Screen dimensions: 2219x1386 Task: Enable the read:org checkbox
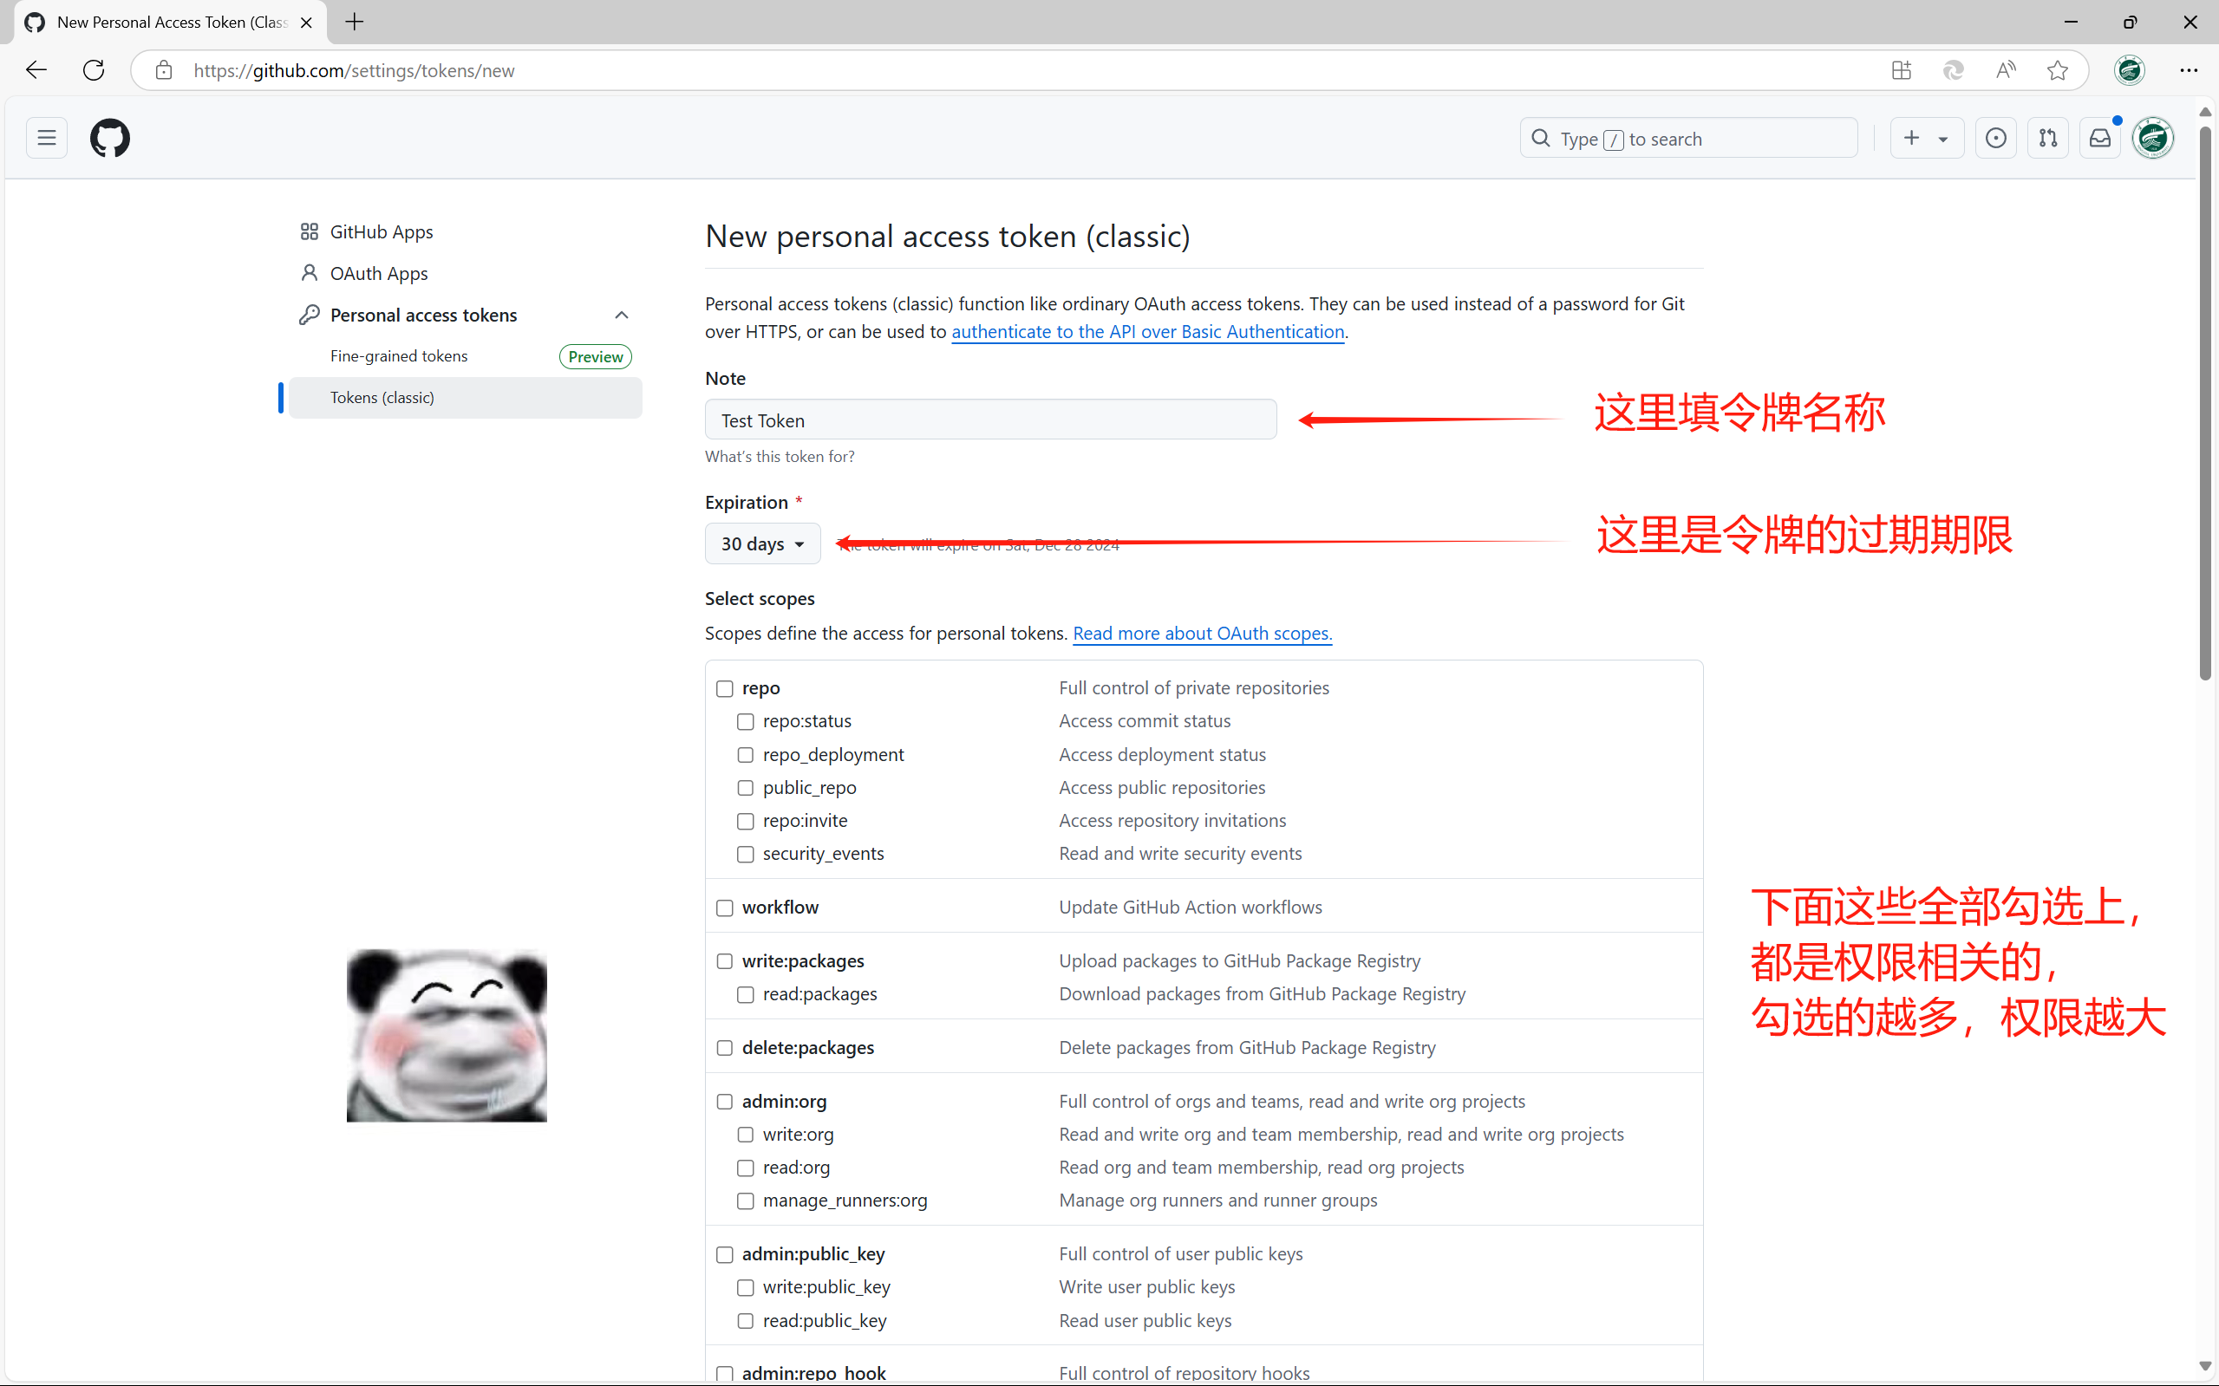[x=746, y=1168]
